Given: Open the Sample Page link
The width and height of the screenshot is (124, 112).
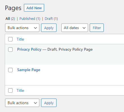Looking at the screenshot, I should pos(29,70).
